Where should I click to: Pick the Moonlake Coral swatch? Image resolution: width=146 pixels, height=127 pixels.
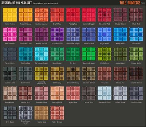[x=26, y=34]
